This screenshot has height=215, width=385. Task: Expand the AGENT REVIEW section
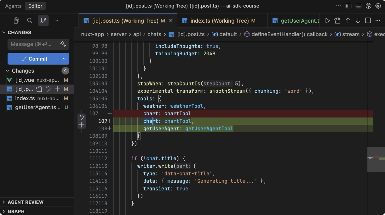pos(26,202)
